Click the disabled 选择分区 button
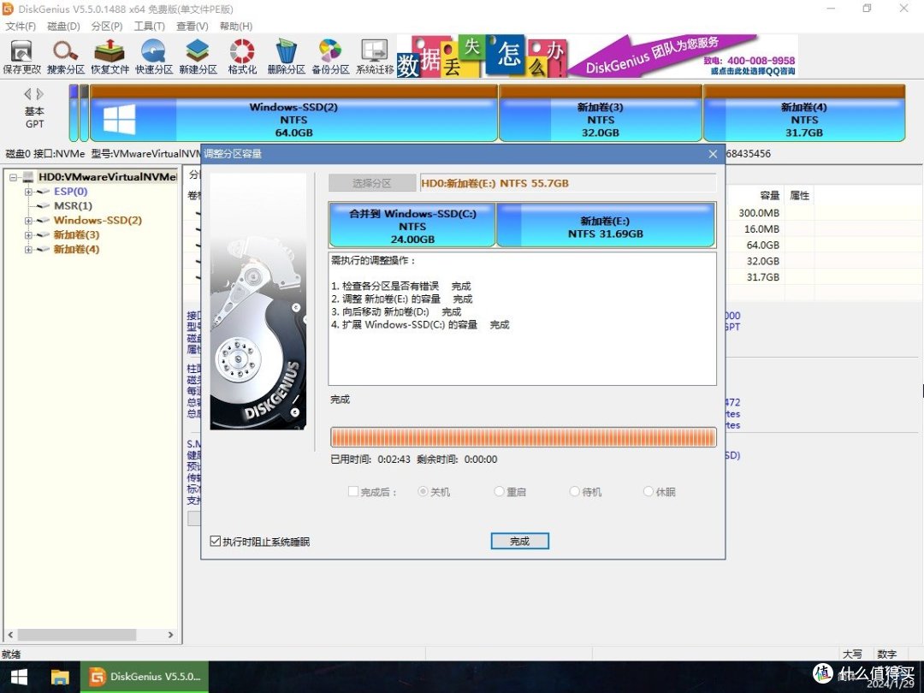Image resolution: width=924 pixels, height=693 pixels. (372, 183)
